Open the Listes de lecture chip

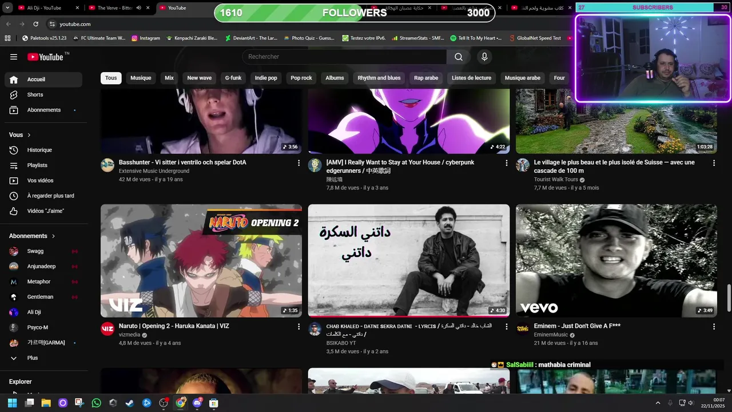471,78
